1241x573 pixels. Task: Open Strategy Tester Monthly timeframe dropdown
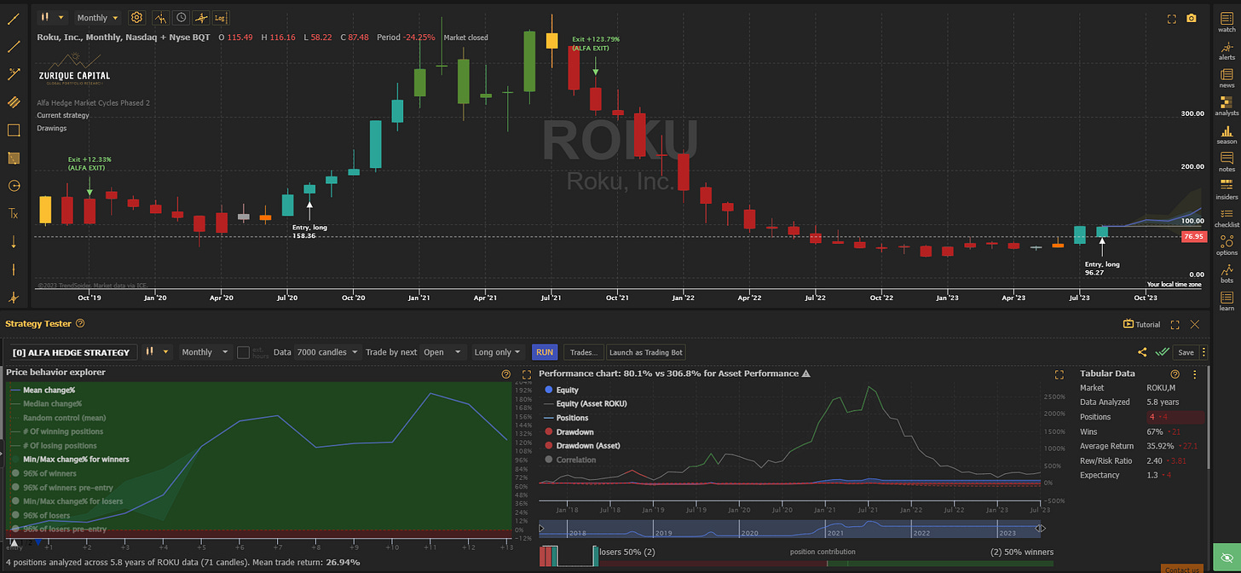205,352
